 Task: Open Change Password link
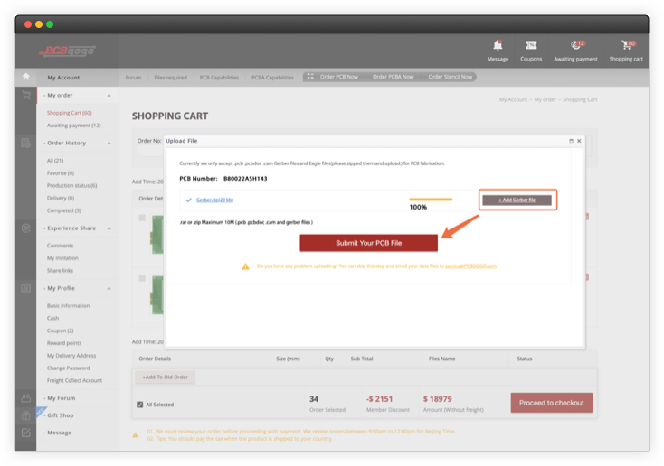pos(68,368)
